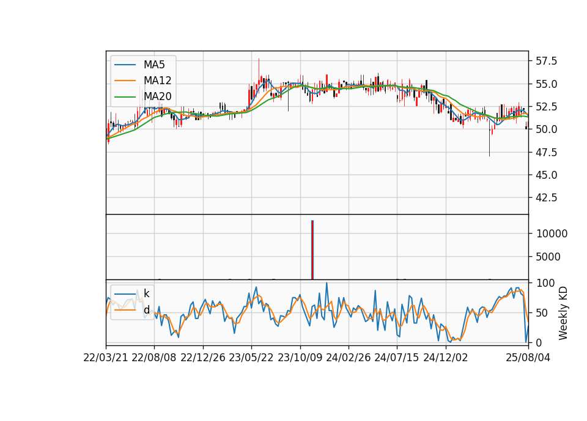
Task: Click the k legend label in KD panel
Action: point(146,293)
